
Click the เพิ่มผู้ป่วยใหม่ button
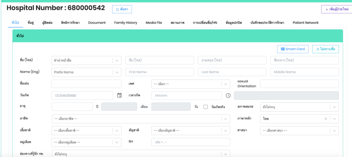click(x=336, y=9)
